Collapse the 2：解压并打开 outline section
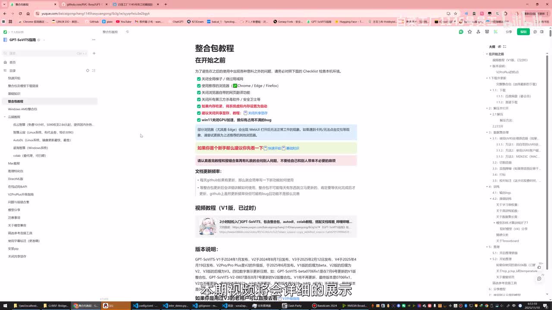This screenshot has width=552, height=310. point(487,108)
